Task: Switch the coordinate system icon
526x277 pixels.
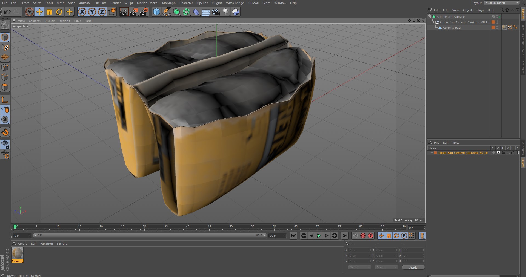Action: pyautogui.click(x=112, y=12)
